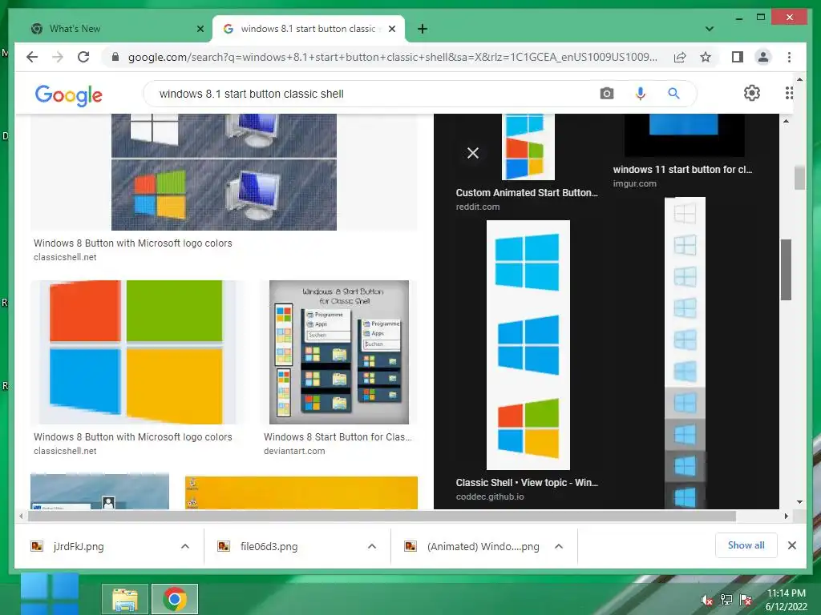Bookmark this page with the star icon

[706, 57]
